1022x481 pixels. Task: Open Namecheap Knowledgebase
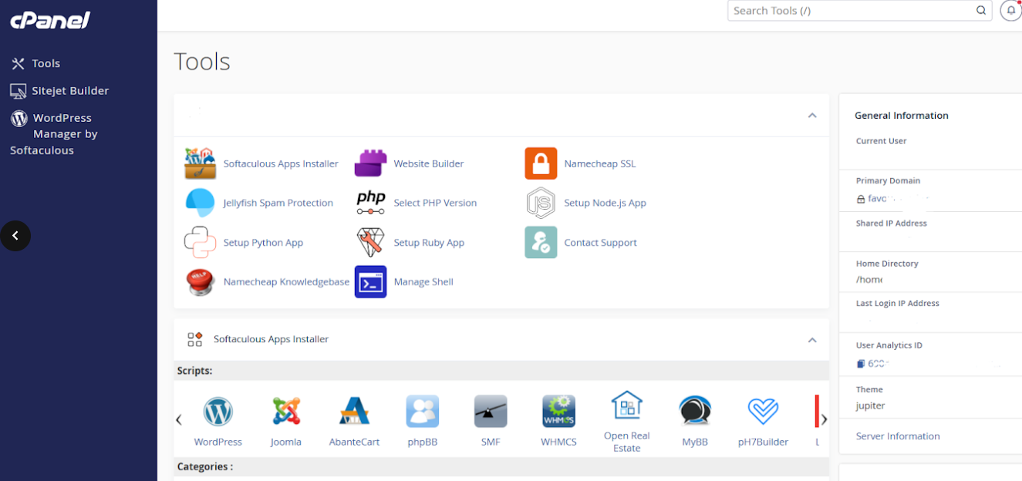click(286, 281)
